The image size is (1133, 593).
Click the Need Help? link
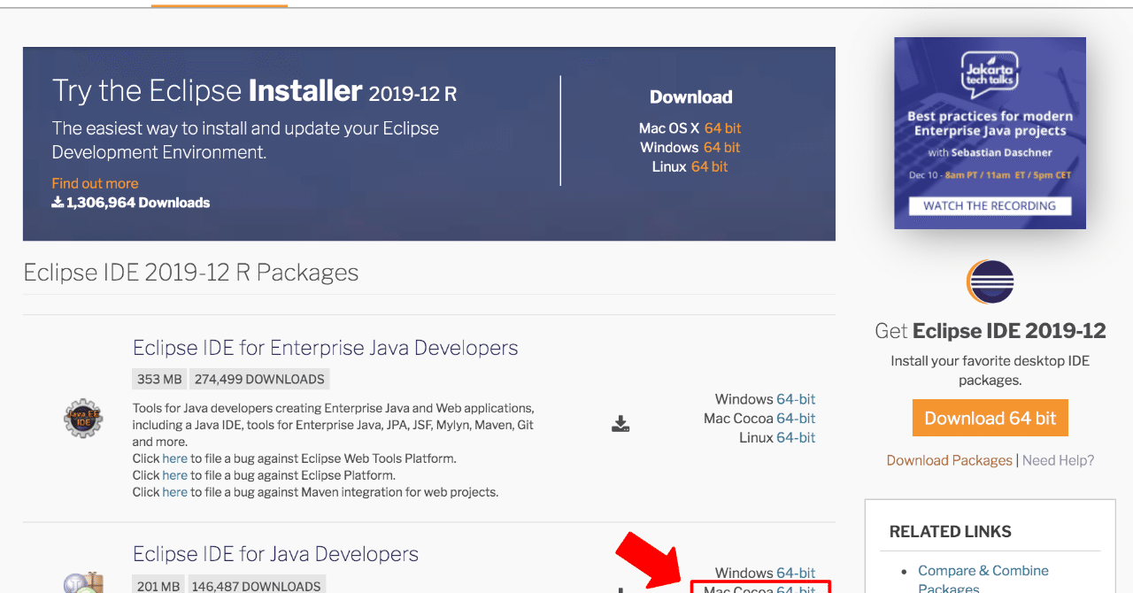pyautogui.click(x=1058, y=460)
